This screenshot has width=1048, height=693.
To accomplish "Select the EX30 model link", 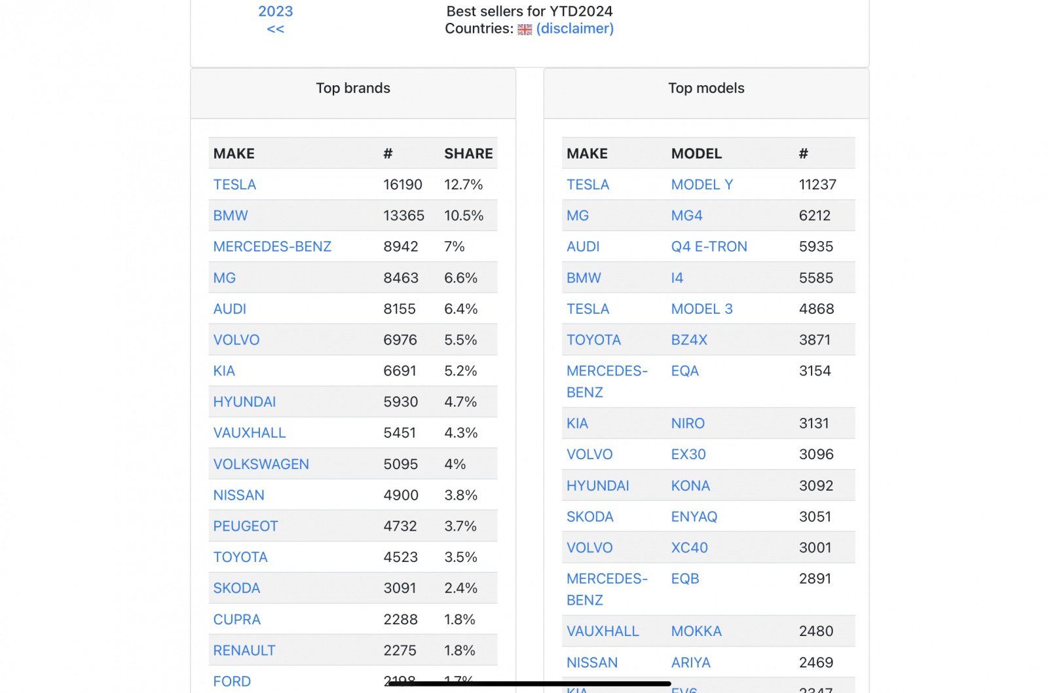I will point(688,455).
